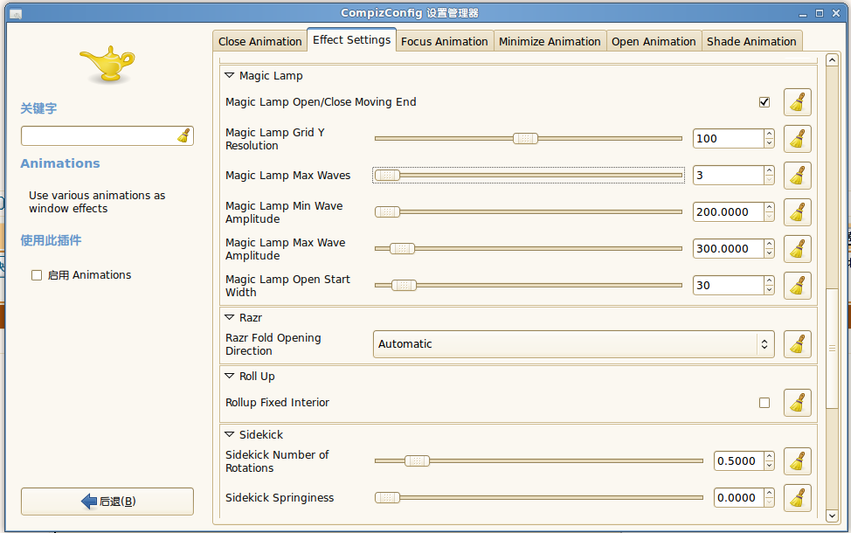Click reset broom for Magic Lamp Max Waves
Screen dimensions: 851x533
(797, 176)
